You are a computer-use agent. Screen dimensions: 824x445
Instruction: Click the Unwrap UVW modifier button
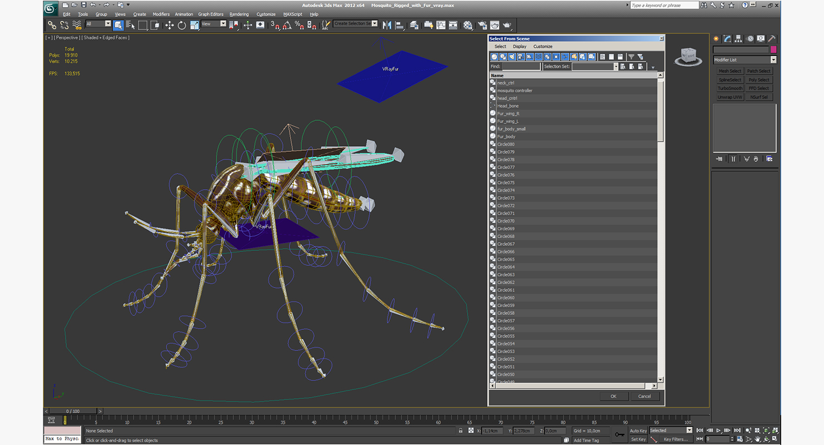point(730,97)
